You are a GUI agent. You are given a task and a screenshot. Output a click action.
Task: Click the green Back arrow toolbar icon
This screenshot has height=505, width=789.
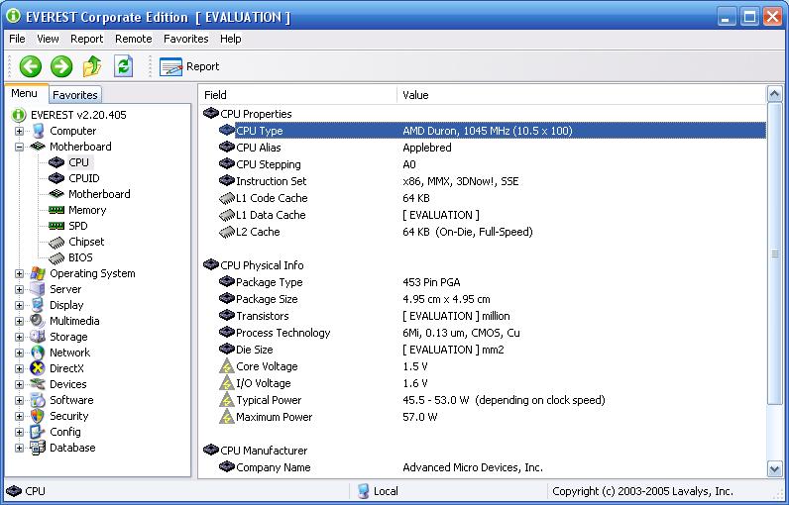[x=31, y=66]
